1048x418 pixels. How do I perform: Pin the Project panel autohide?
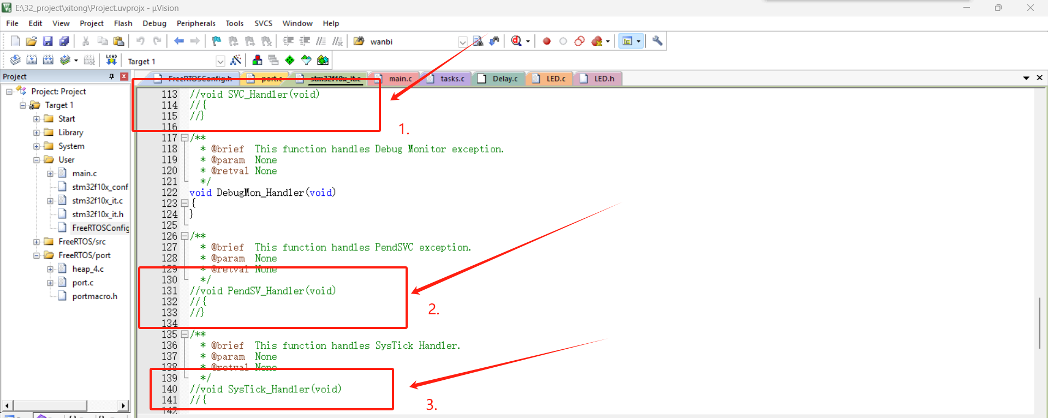tap(111, 76)
